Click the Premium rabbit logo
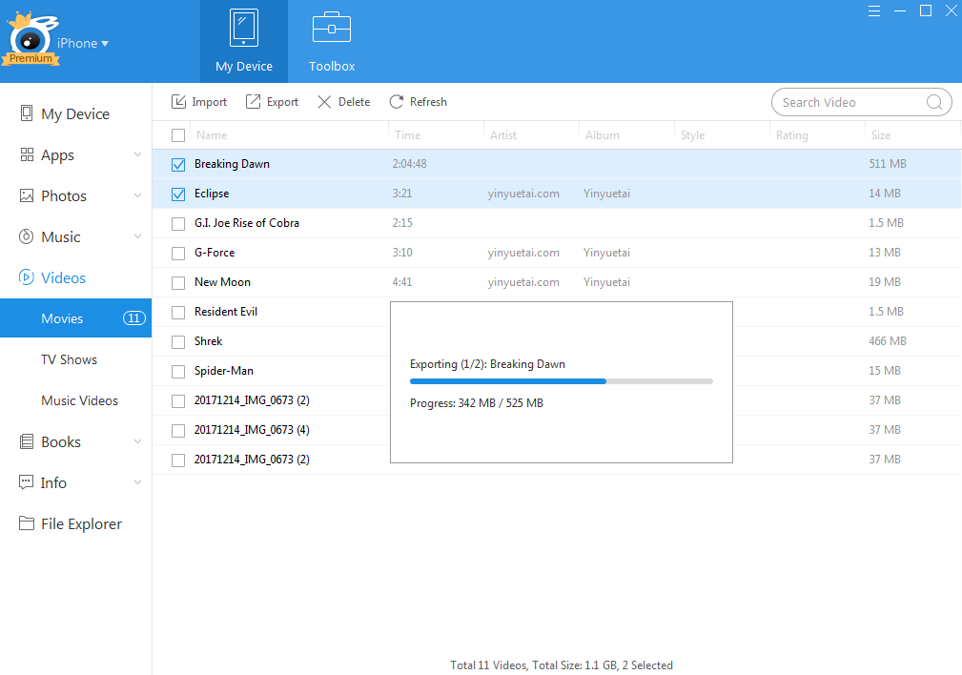This screenshot has height=675, width=962. pyautogui.click(x=31, y=38)
